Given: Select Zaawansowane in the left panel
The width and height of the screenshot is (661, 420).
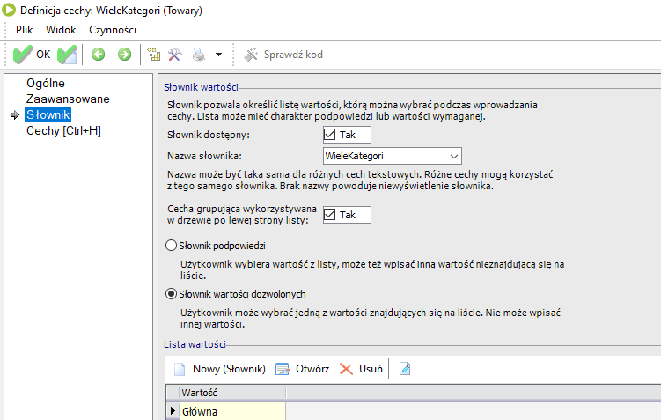Looking at the screenshot, I should tap(68, 99).
